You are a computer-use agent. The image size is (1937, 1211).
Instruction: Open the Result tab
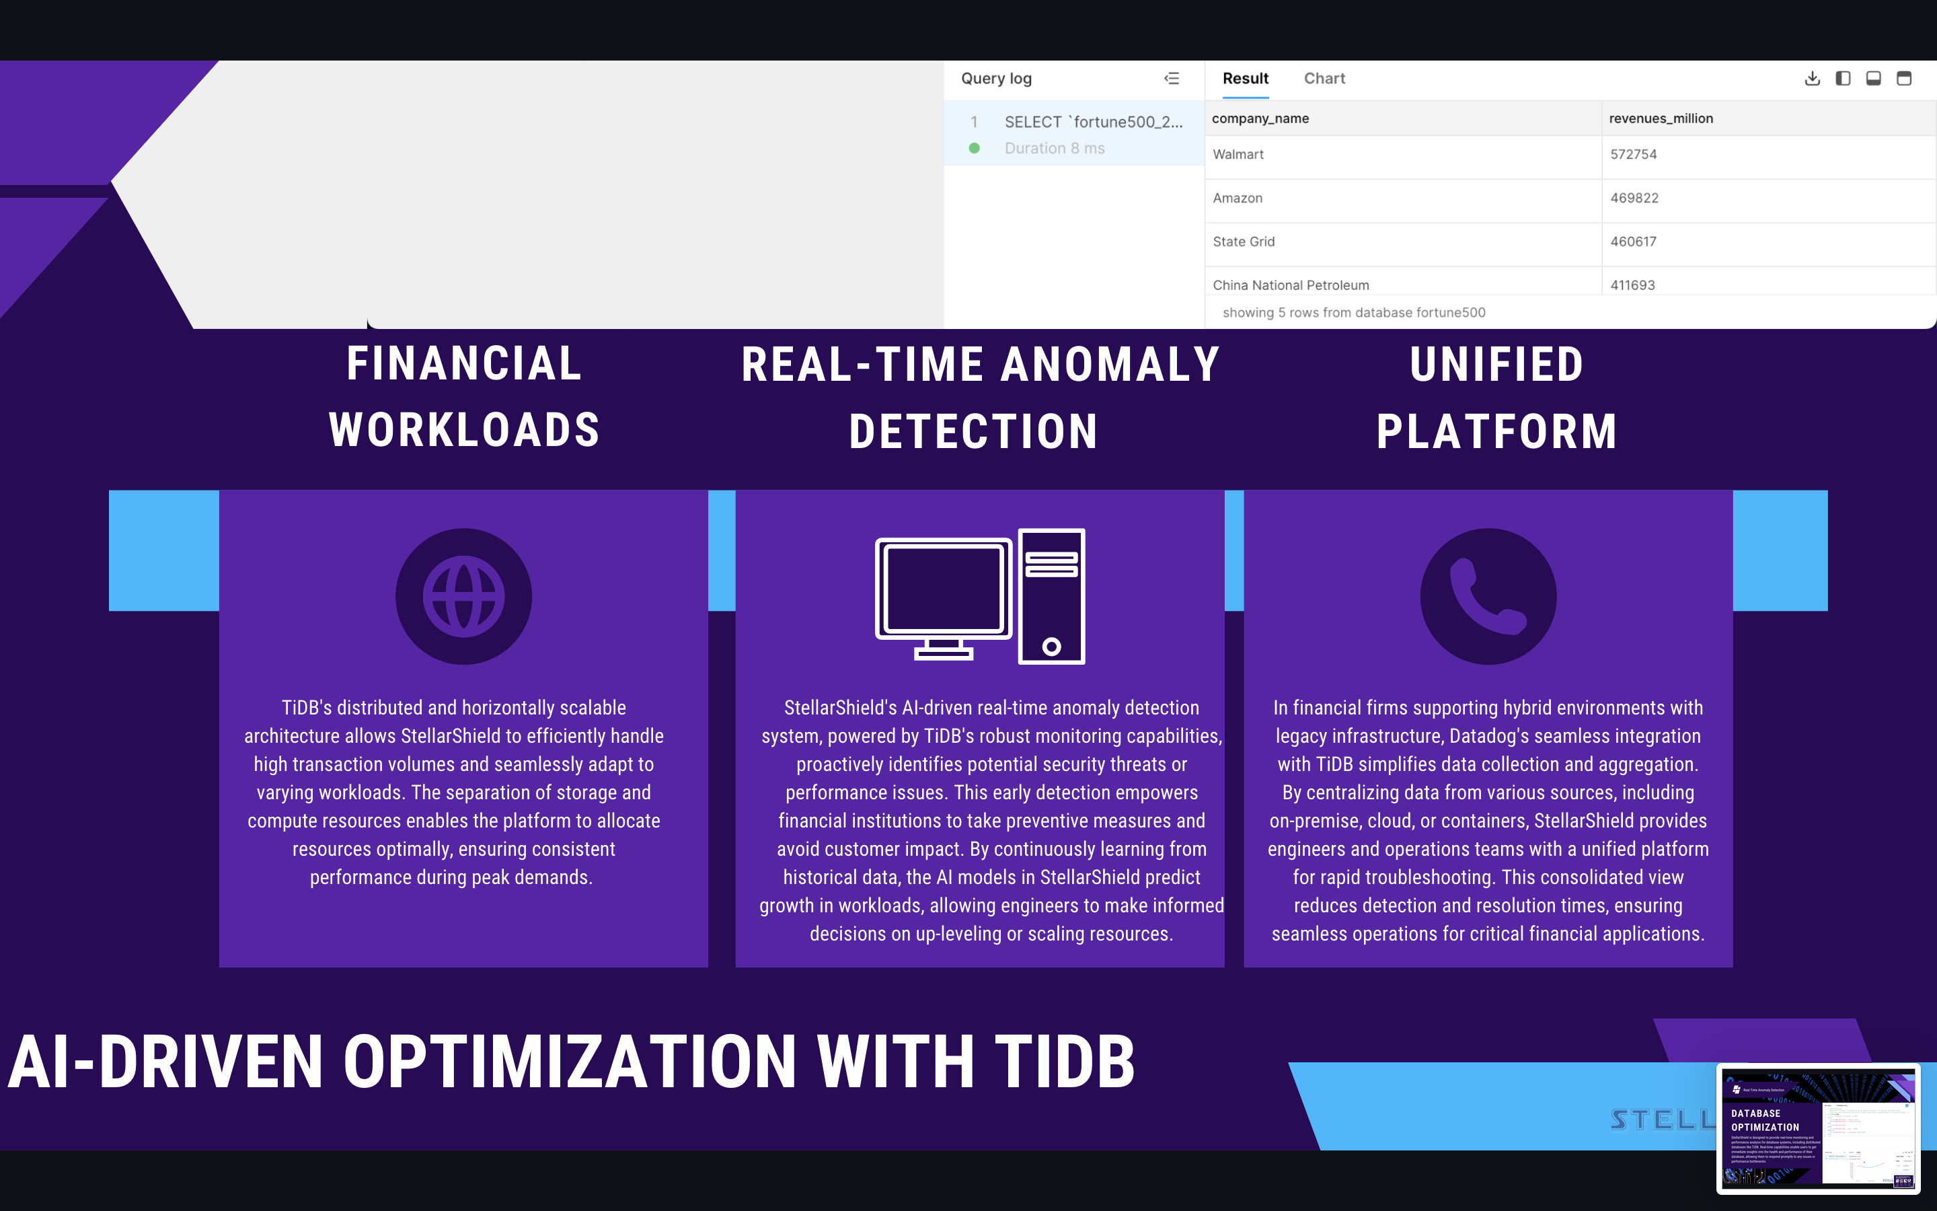pyautogui.click(x=1245, y=79)
